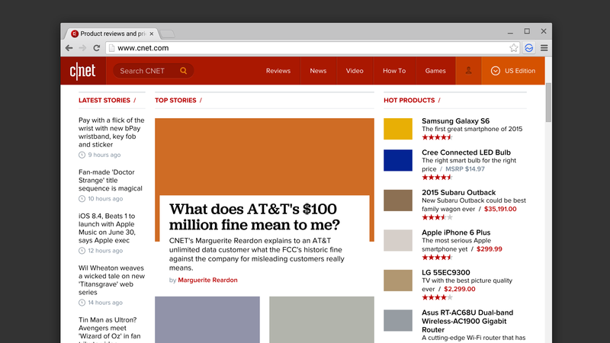610x343 pixels.
Task: Open the How To menu
Action: pos(394,71)
